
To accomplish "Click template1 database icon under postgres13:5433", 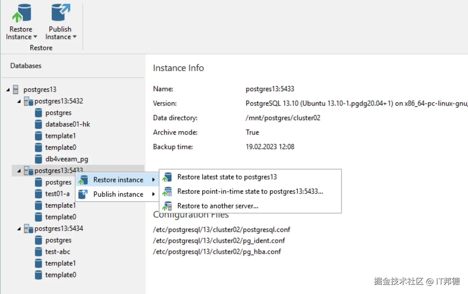I will pyautogui.click(x=39, y=206).
